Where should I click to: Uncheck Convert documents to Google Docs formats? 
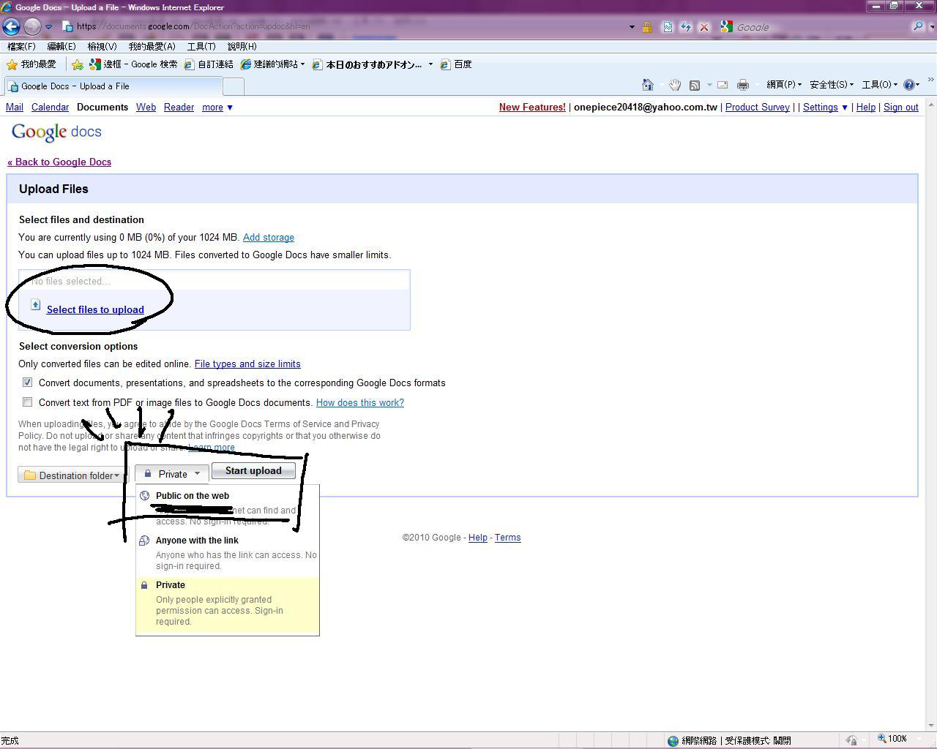click(27, 383)
